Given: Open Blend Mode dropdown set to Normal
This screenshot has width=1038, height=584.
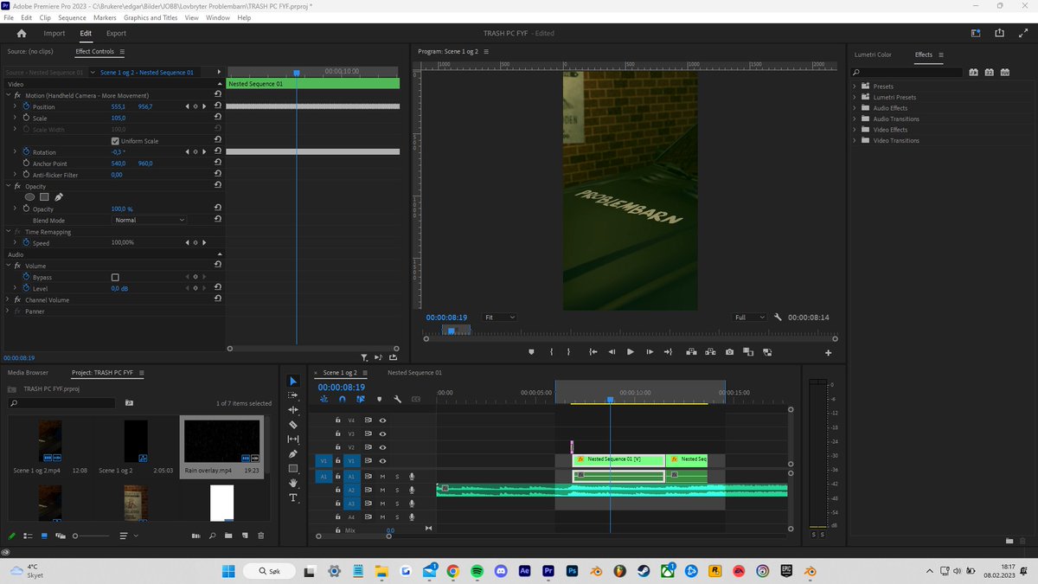Looking at the screenshot, I should click(x=150, y=220).
